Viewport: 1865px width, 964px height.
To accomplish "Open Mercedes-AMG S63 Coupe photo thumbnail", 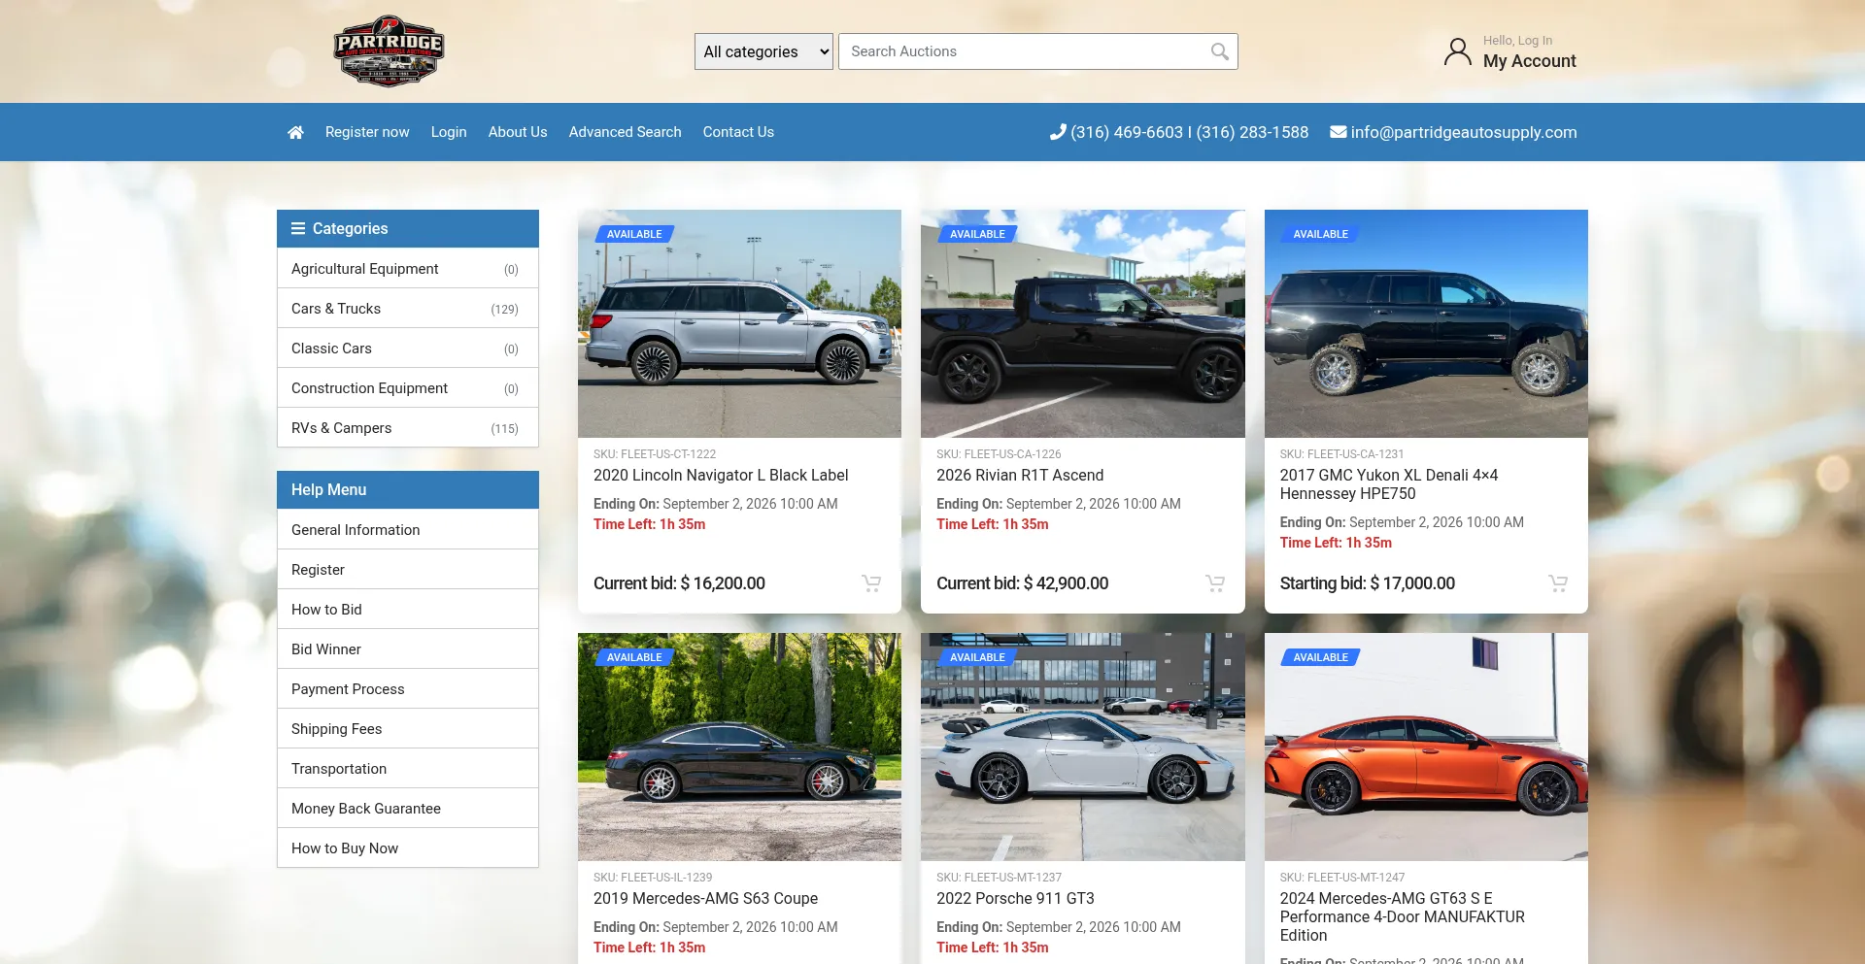I will point(739,748).
